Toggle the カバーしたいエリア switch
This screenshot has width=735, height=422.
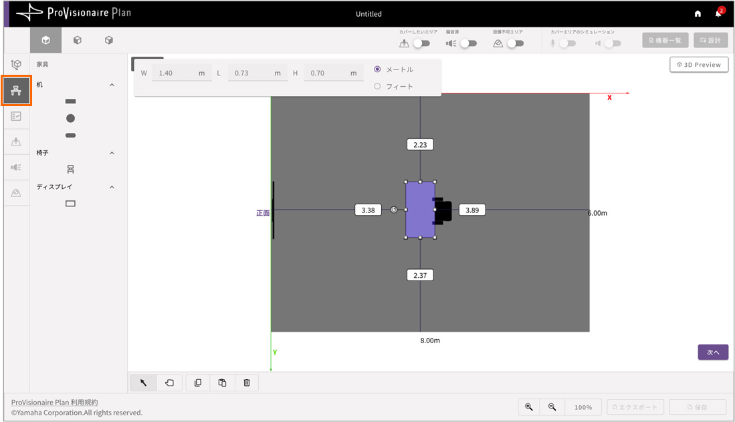pos(421,43)
